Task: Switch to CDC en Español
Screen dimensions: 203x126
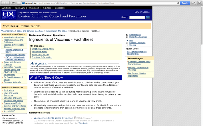Action: (142, 12)
